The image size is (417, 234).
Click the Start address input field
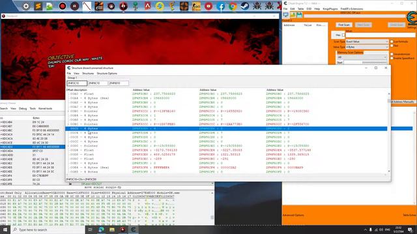click(366, 62)
